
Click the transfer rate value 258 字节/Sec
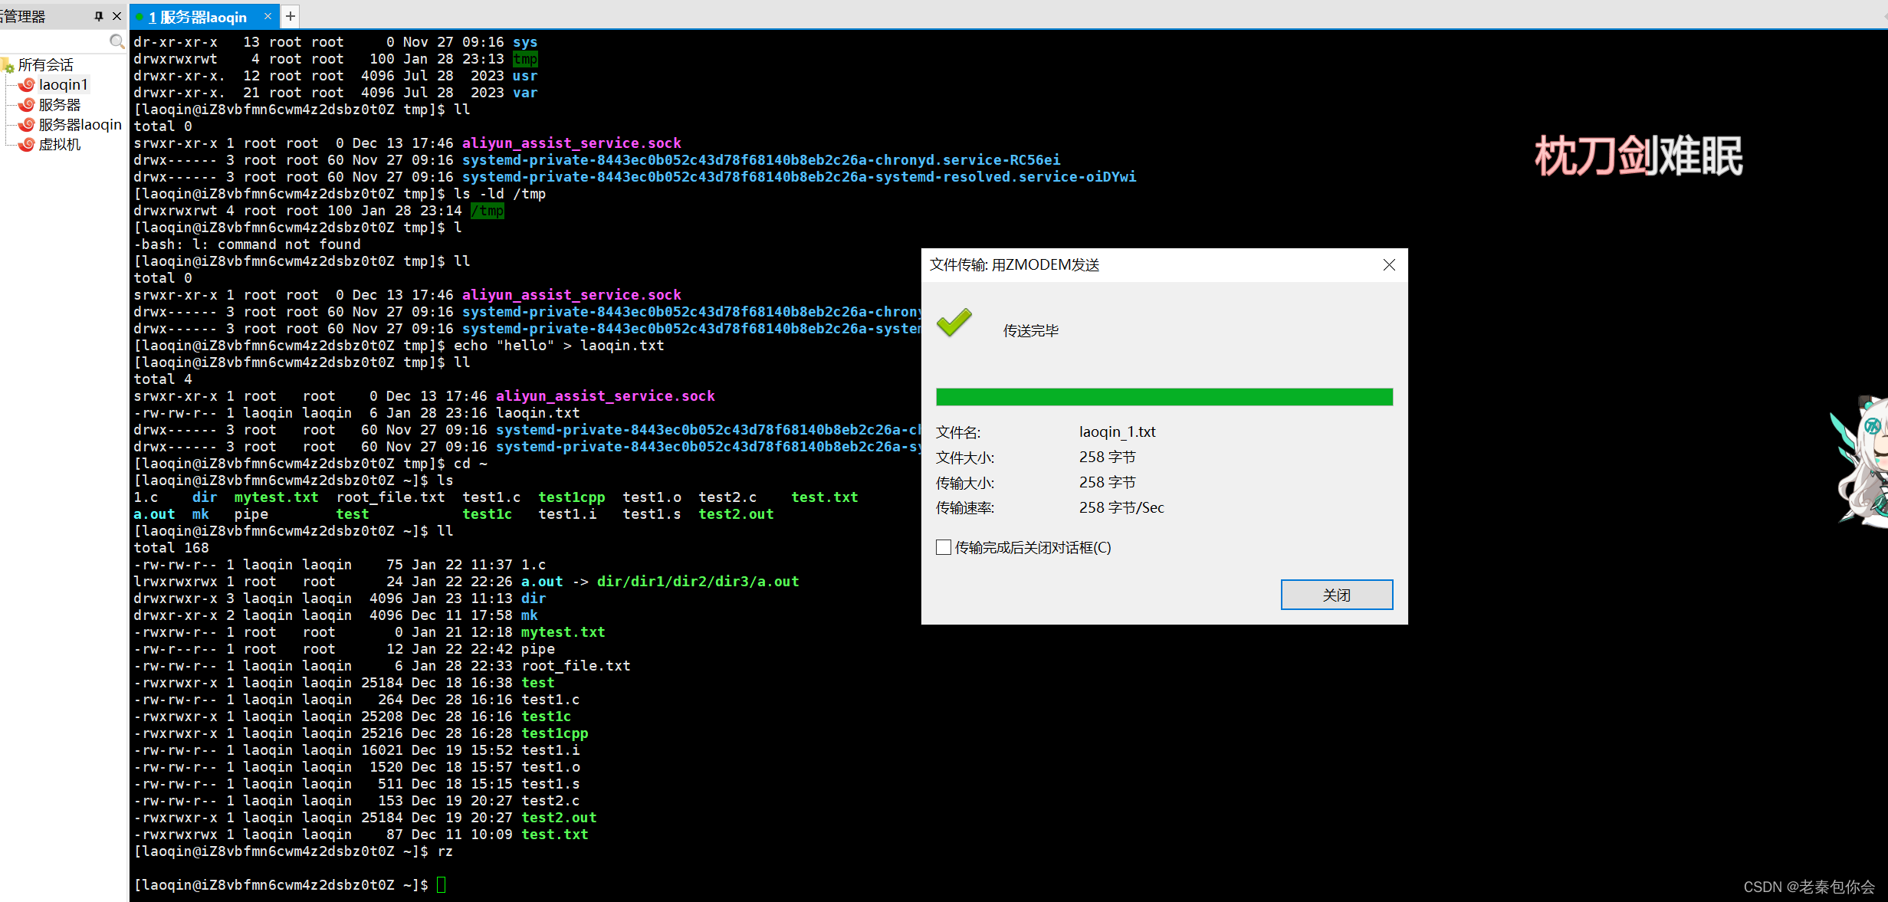coord(1121,507)
